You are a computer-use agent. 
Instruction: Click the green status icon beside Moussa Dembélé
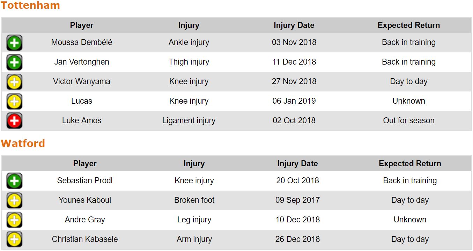pyautogui.click(x=14, y=43)
